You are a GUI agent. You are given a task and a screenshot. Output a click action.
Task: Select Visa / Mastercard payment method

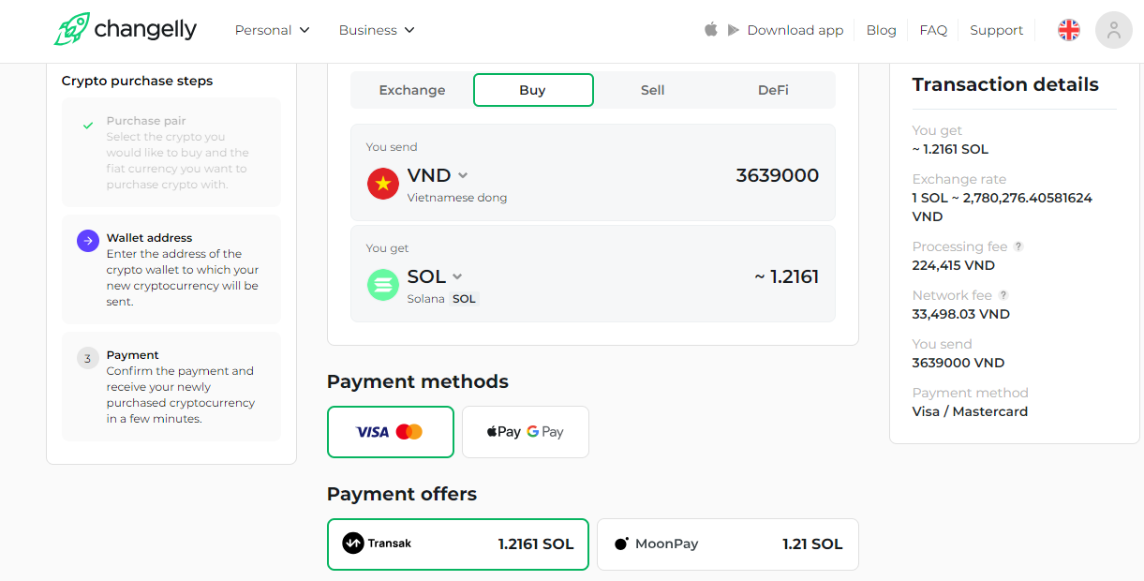coord(390,432)
